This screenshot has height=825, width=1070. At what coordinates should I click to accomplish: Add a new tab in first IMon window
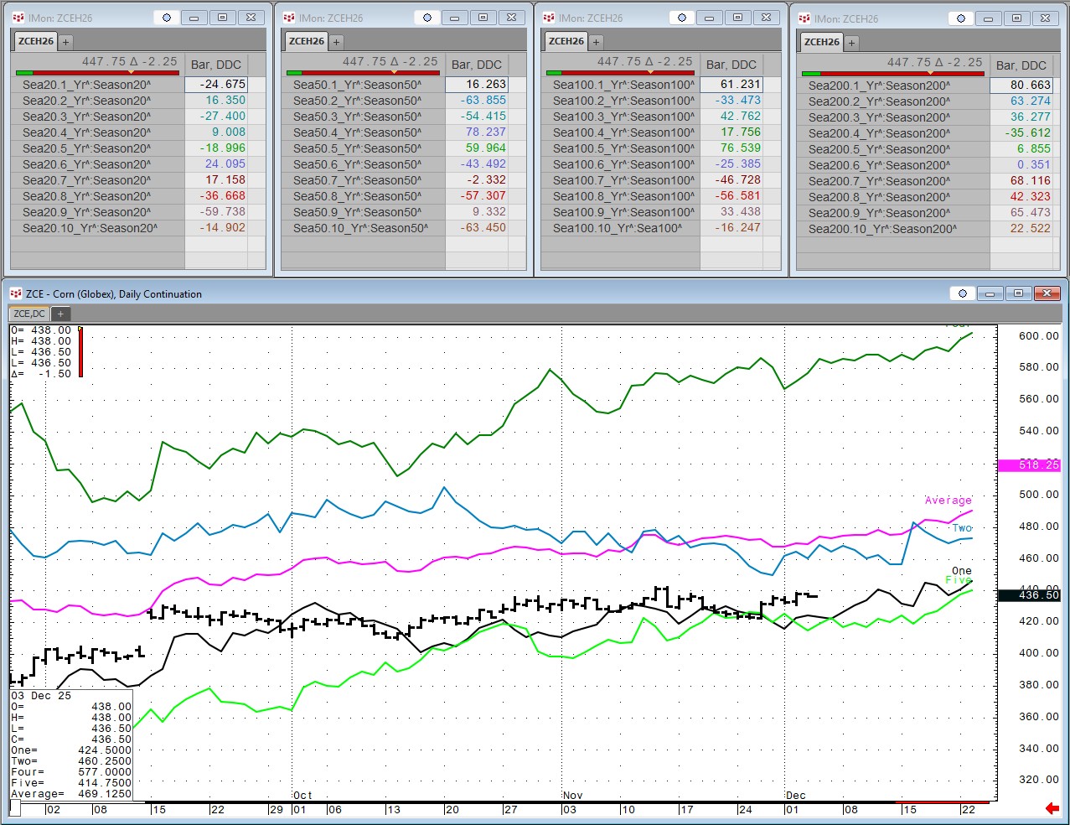pos(65,41)
